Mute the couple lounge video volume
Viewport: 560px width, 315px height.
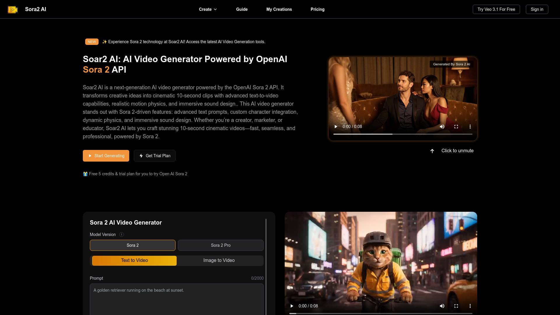pyautogui.click(x=442, y=127)
